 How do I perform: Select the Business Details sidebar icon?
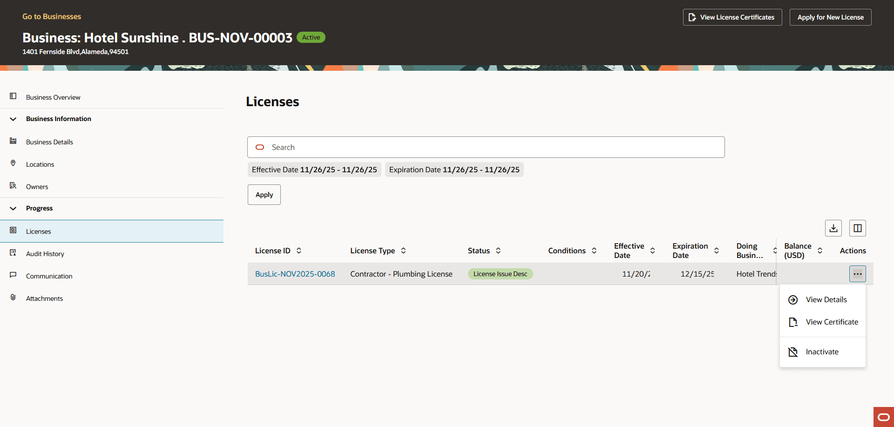(13, 142)
